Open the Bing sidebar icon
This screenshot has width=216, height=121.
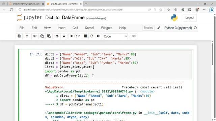(x=212, y=10)
